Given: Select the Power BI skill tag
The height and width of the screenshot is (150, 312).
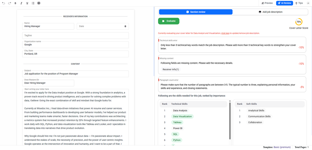Looking at the screenshot, I should [x=178, y=128].
